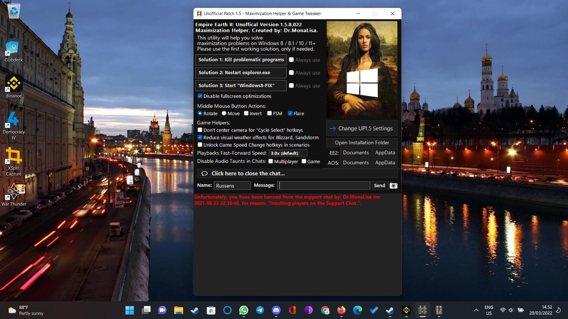Open Microsoft Edge from taskbar

357,310
